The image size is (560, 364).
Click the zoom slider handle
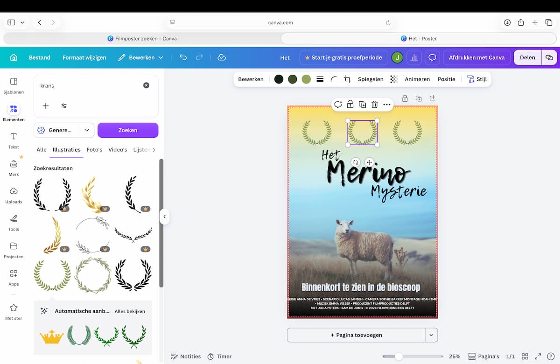pyautogui.click(x=399, y=356)
